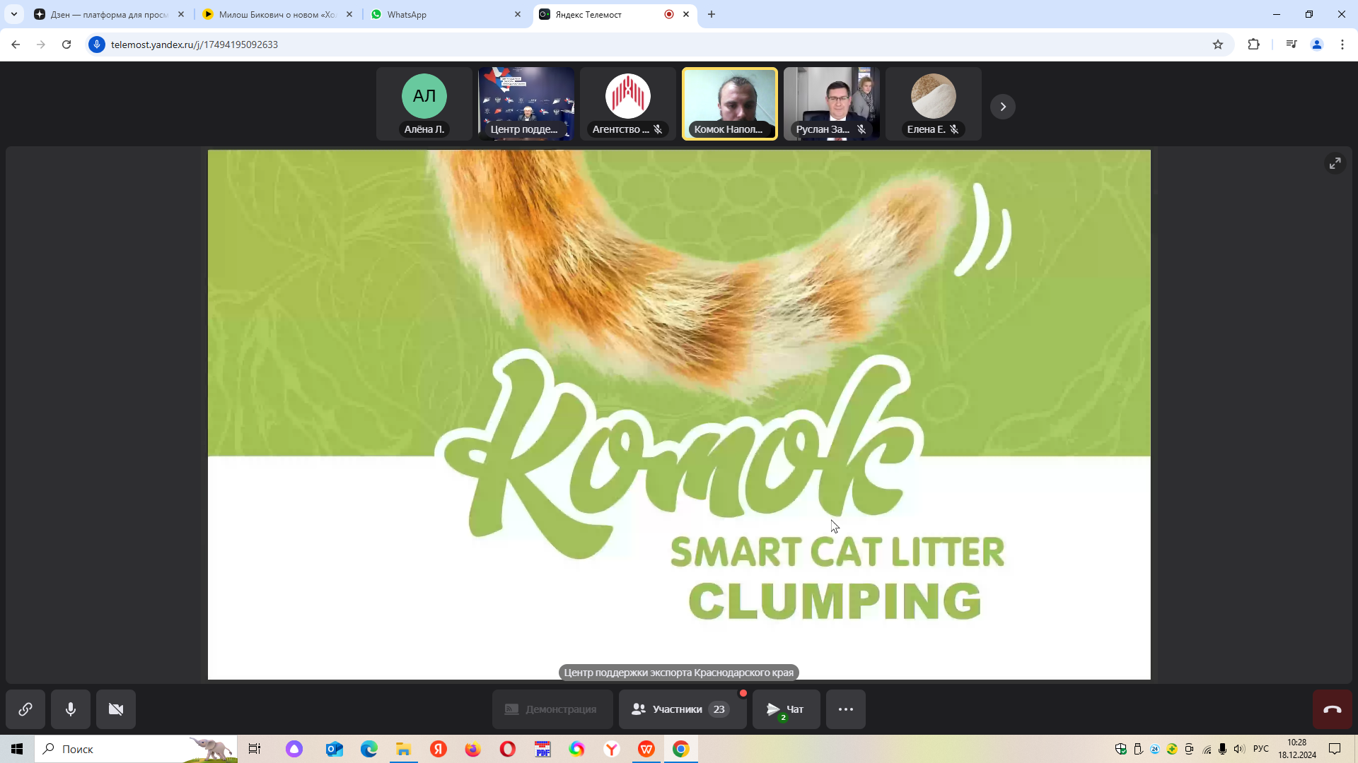Select the Яндекс Телемост browser tab
1358x763 pixels.
[x=615, y=14]
